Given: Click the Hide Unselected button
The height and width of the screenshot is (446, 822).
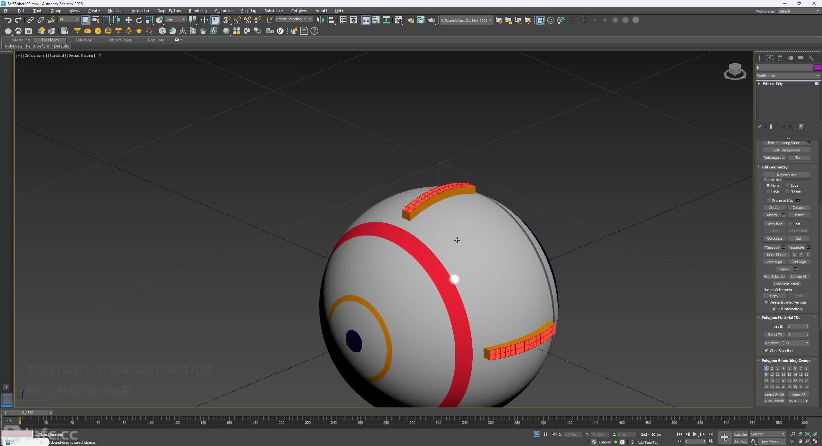Looking at the screenshot, I should (x=786, y=284).
